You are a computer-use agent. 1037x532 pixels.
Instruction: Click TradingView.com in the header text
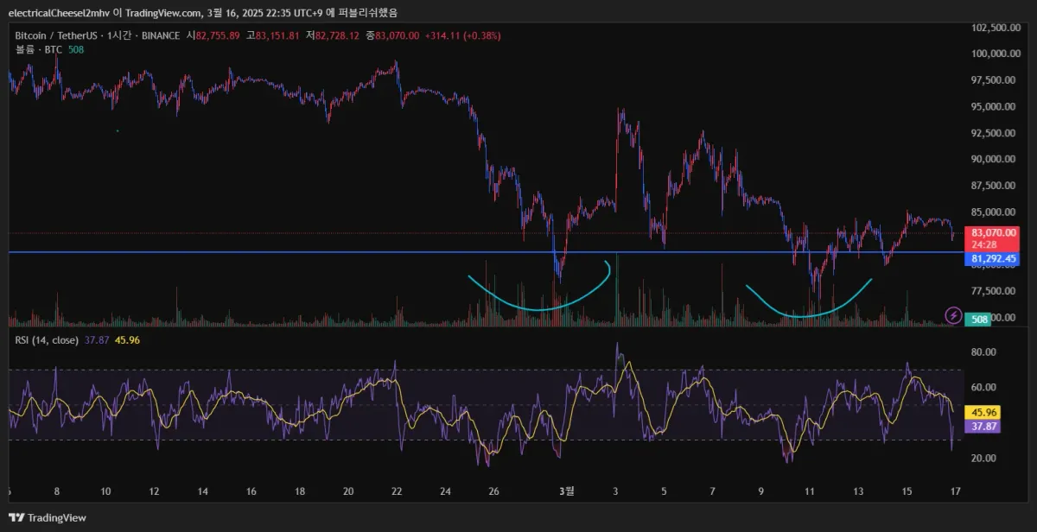coord(162,12)
